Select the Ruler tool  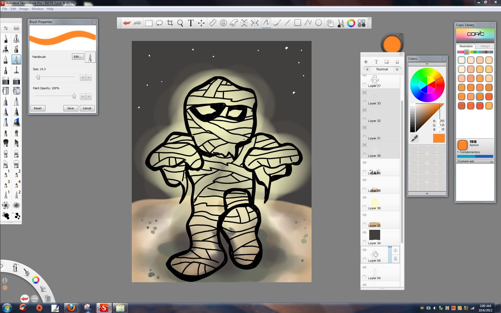[213, 23]
